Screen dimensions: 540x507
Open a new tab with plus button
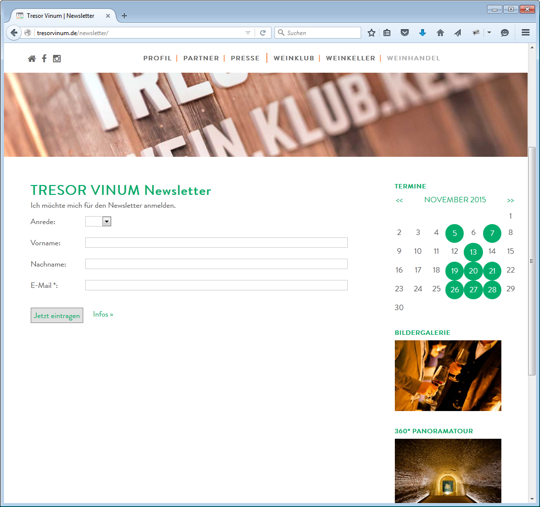pyautogui.click(x=124, y=16)
